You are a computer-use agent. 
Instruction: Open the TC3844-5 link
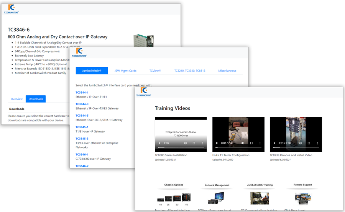pos(82,116)
